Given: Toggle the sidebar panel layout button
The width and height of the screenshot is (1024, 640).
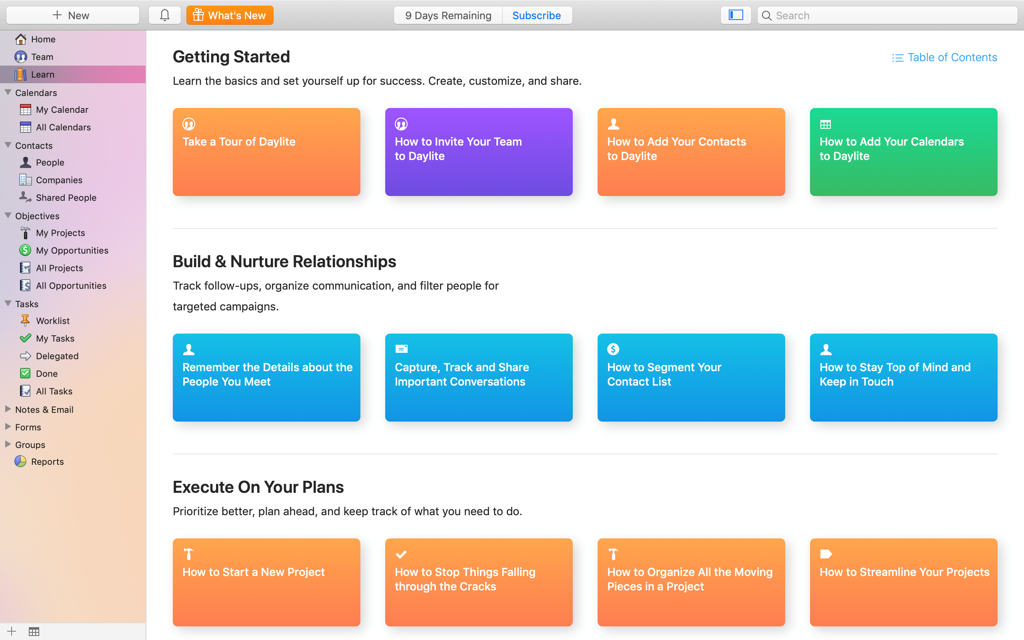Looking at the screenshot, I should 736,15.
